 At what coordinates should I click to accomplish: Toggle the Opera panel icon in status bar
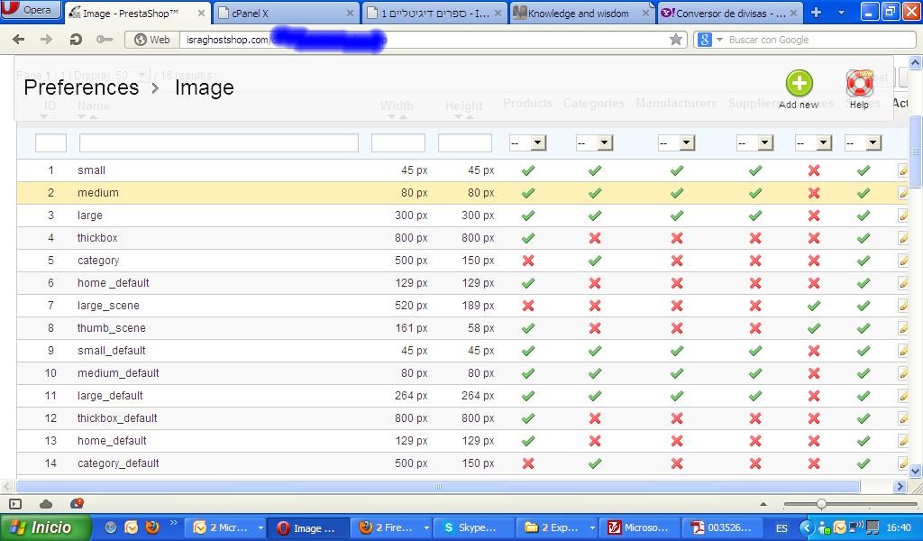click(x=15, y=504)
